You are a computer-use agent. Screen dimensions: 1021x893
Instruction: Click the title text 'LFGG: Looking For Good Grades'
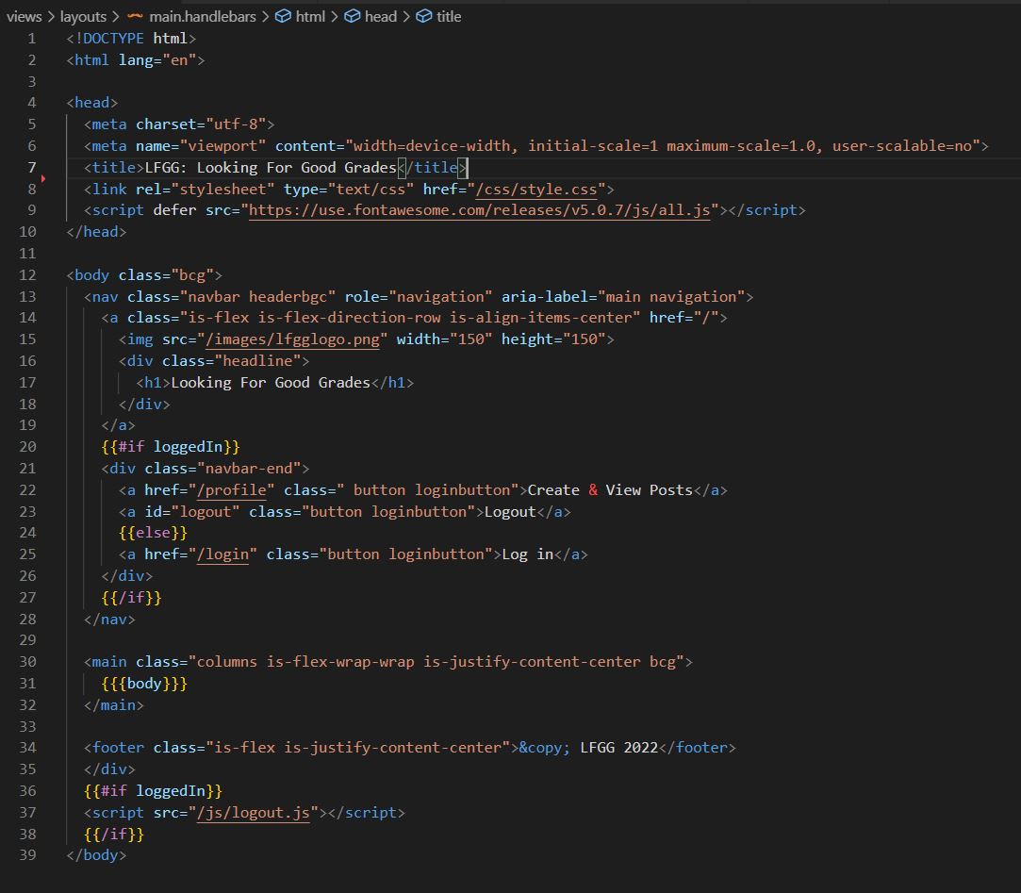point(271,168)
